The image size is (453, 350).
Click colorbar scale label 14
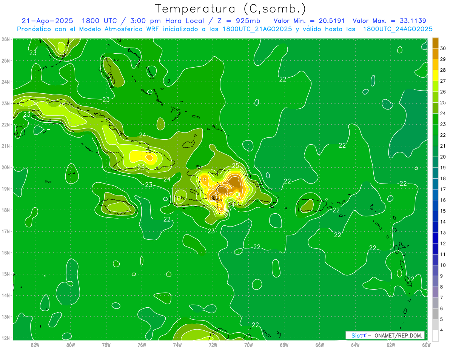coord(443,222)
